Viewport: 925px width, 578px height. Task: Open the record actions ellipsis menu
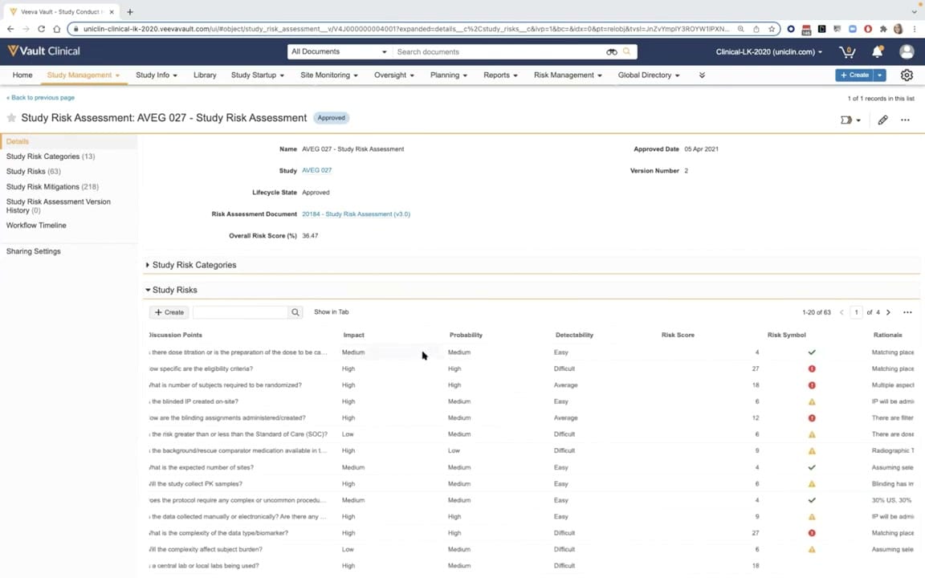905,120
